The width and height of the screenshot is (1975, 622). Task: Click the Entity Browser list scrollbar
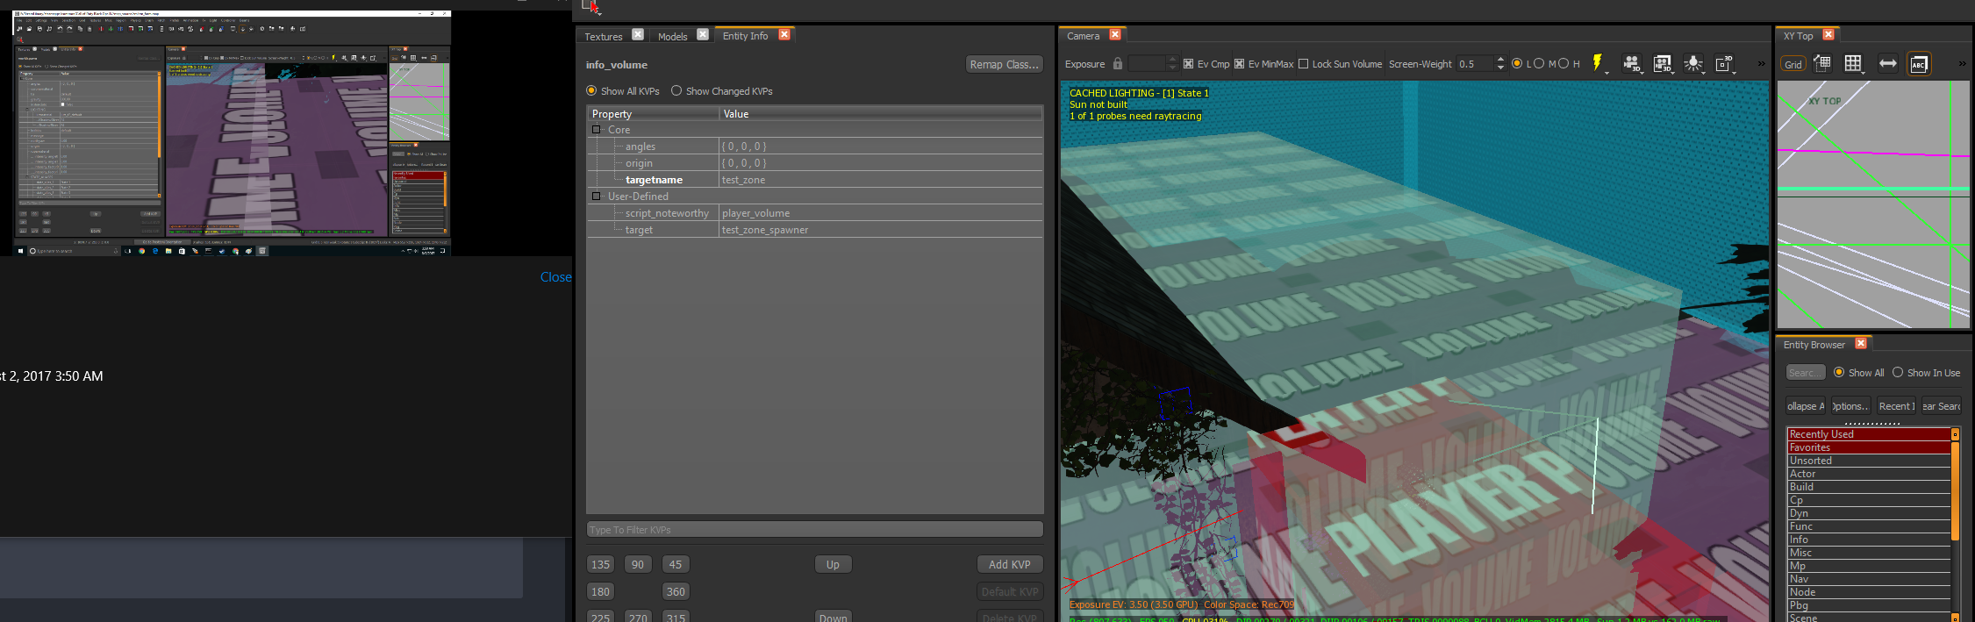(x=1955, y=491)
